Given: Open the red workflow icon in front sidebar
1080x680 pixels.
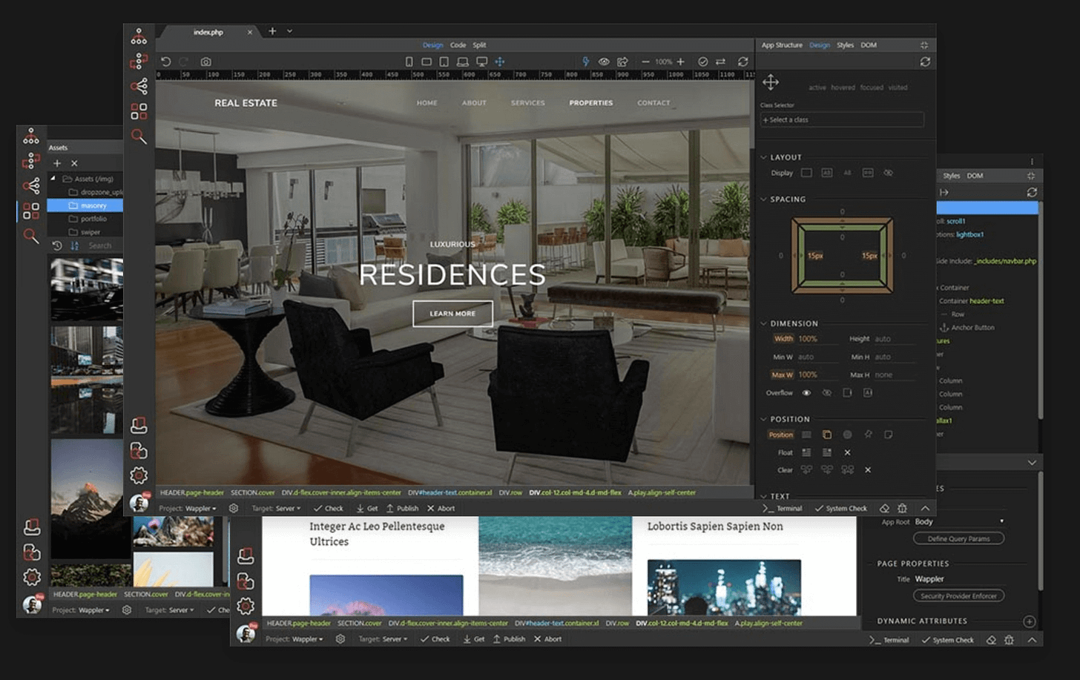Looking at the screenshot, I should click(139, 61).
